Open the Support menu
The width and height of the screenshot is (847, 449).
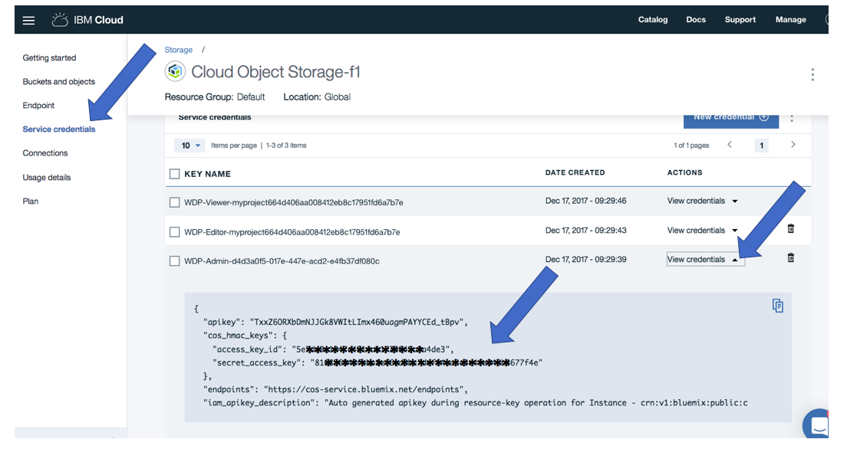click(740, 19)
